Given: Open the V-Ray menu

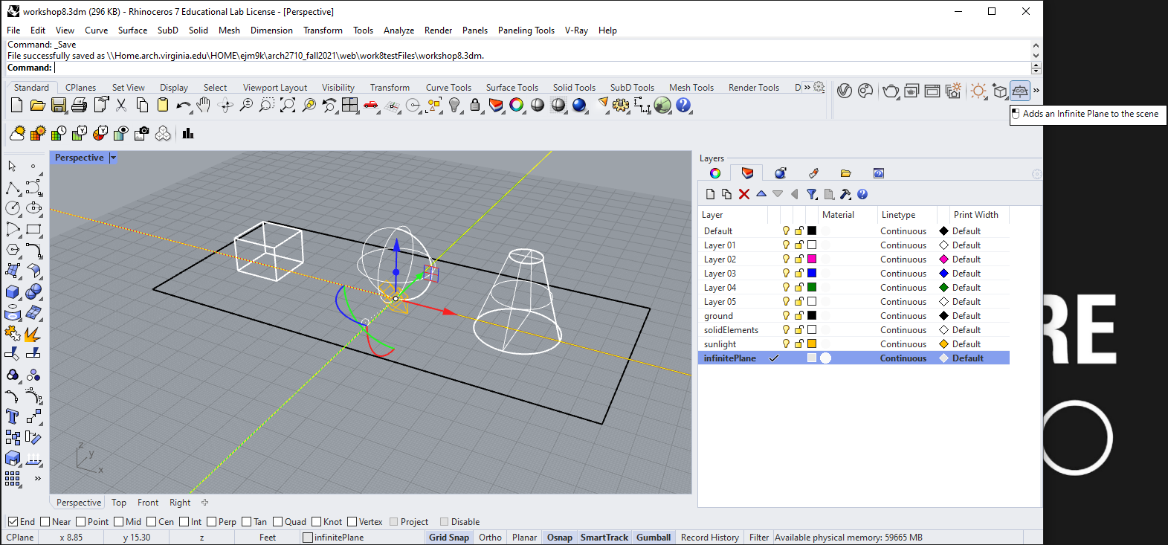Looking at the screenshot, I should 576,30.
